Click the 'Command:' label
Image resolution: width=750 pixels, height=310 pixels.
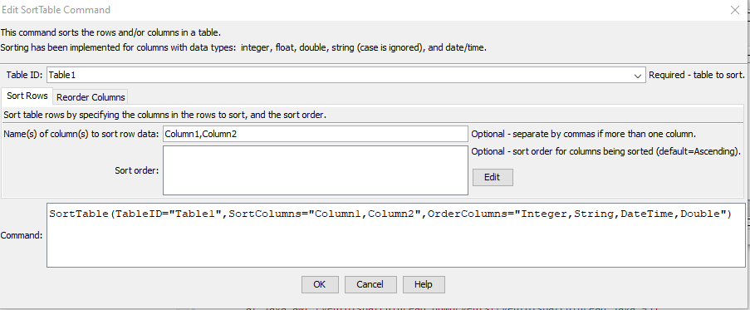22,235
